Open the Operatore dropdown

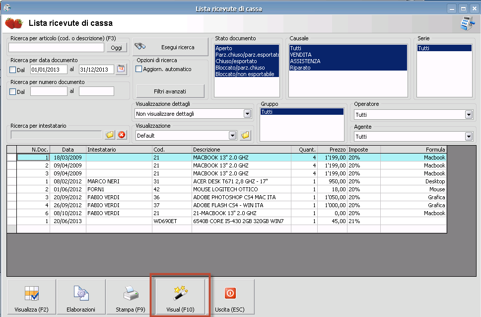(x=468, y=115)
